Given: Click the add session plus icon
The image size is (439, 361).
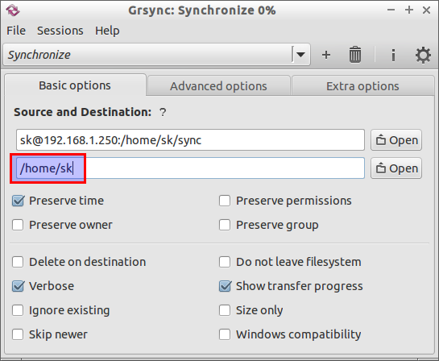Looking at the screenshot, I should tap(326, 55).
